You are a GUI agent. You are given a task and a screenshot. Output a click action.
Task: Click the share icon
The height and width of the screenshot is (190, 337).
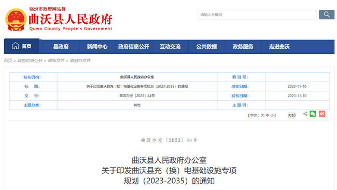pos(305,114)
